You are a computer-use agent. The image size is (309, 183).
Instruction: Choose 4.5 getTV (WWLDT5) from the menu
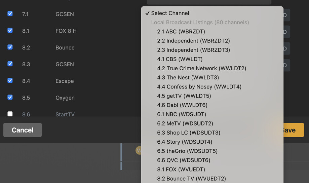[184, 96]
